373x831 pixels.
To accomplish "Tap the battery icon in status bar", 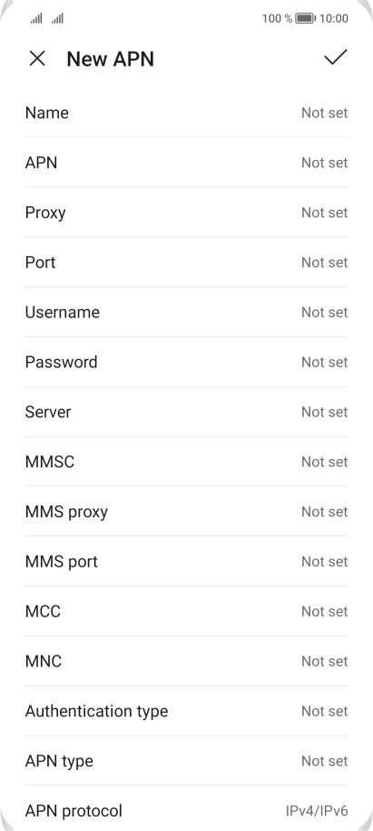I will pyautogui.click(x=305, y=18).
